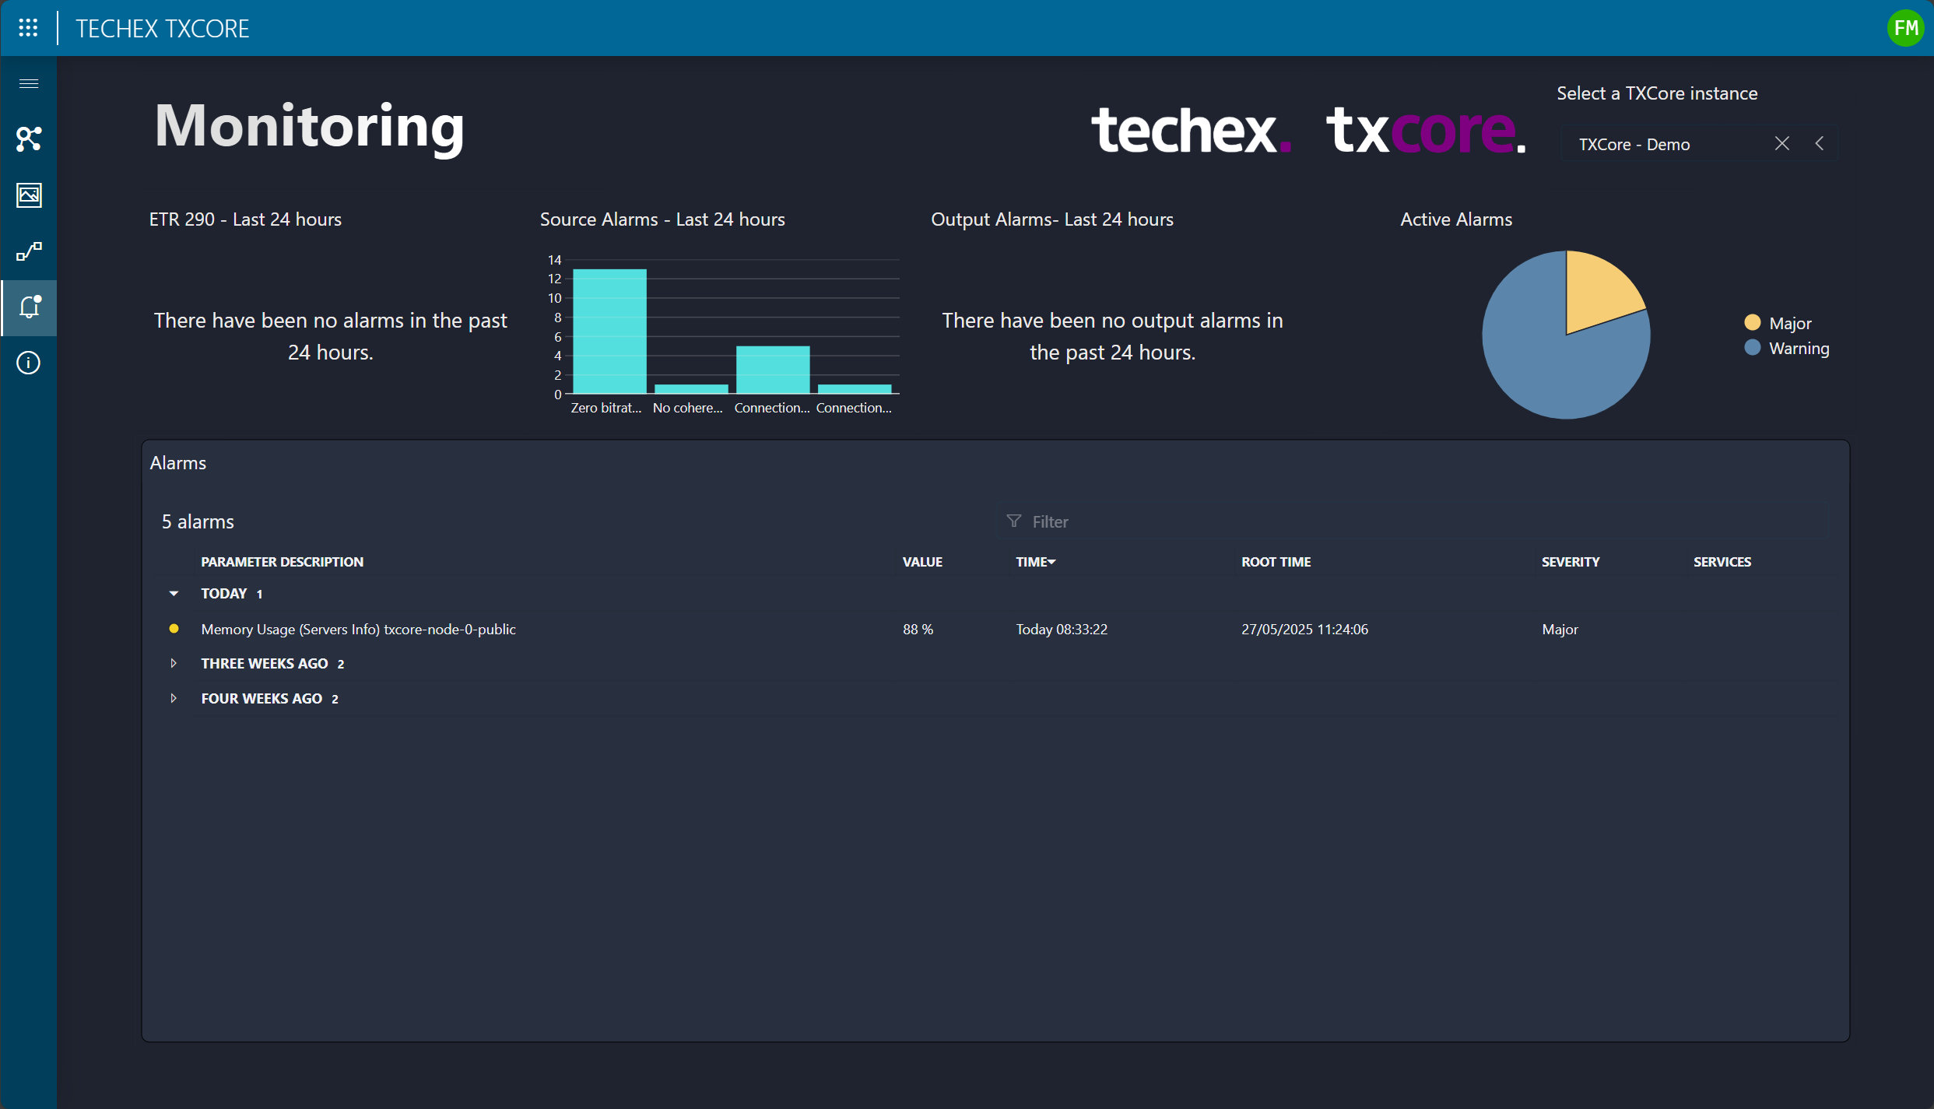Screen dimensions: 1934x1109
Task: Expand the FOUR WEEKS AGO group
Action: (174, 698)
